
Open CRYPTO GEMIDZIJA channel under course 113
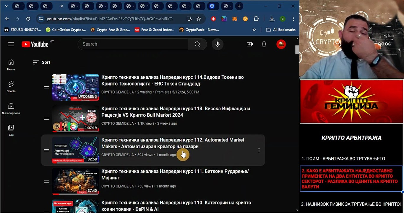point(118,123)
